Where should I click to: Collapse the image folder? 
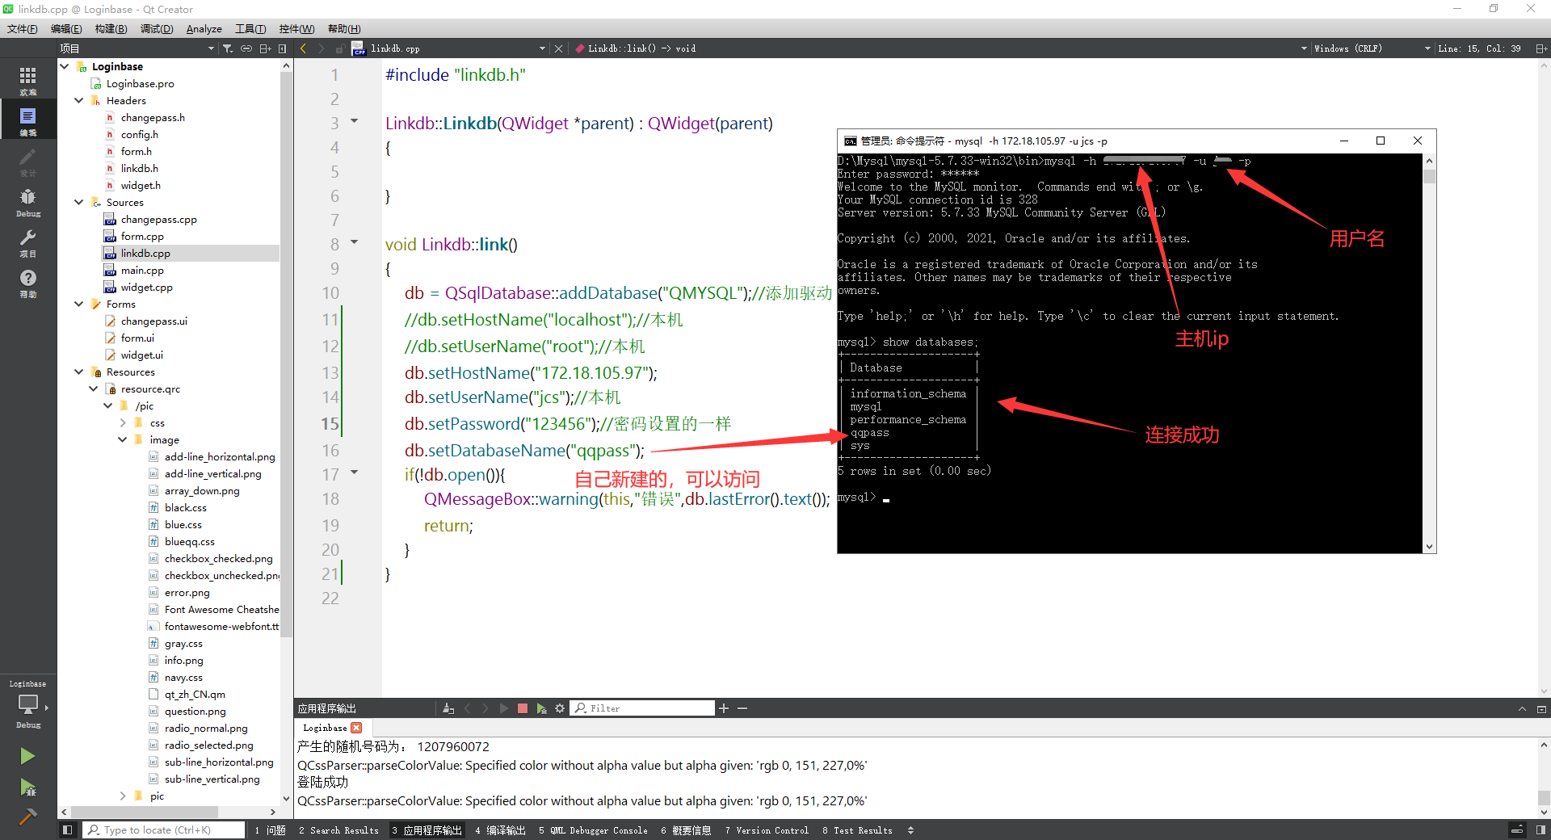[x=123, y=439]
